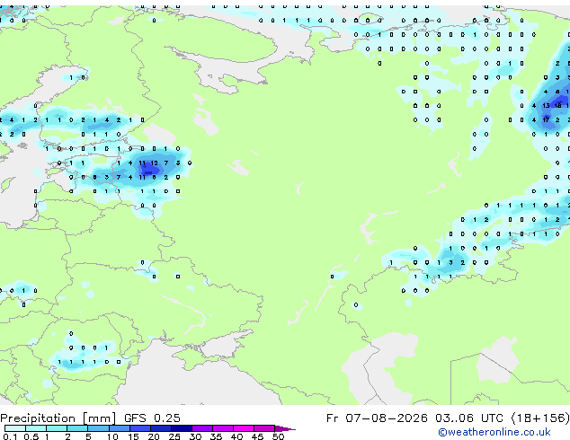Click the 'GFS 0.25' model label
Screen dimensions: 570x440
click(x=152, y=418)
